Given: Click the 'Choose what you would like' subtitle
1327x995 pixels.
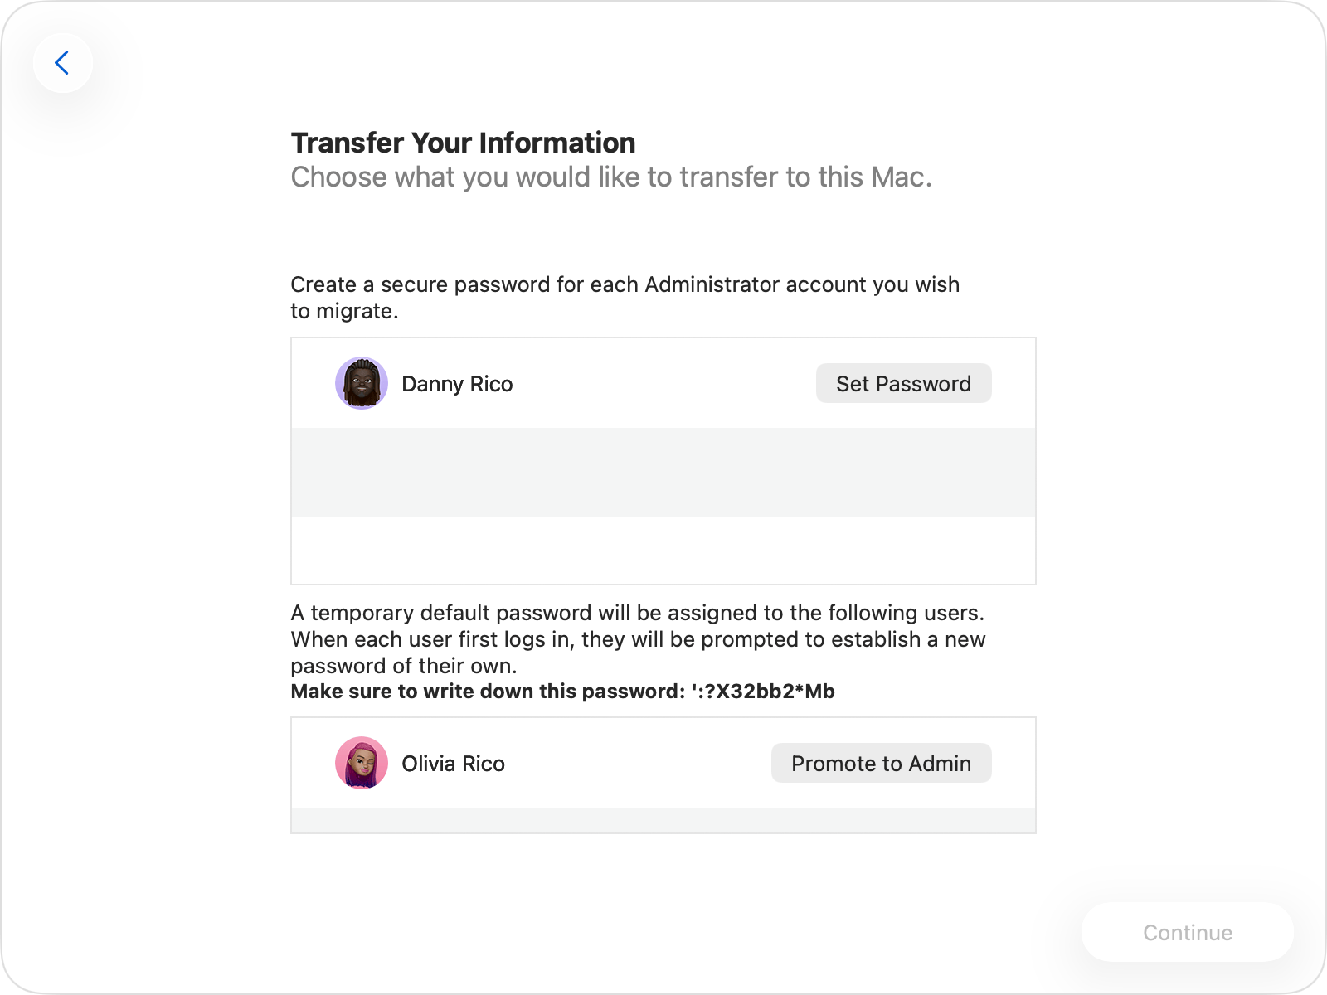Looking at the screenshot, I should [611, 177].
